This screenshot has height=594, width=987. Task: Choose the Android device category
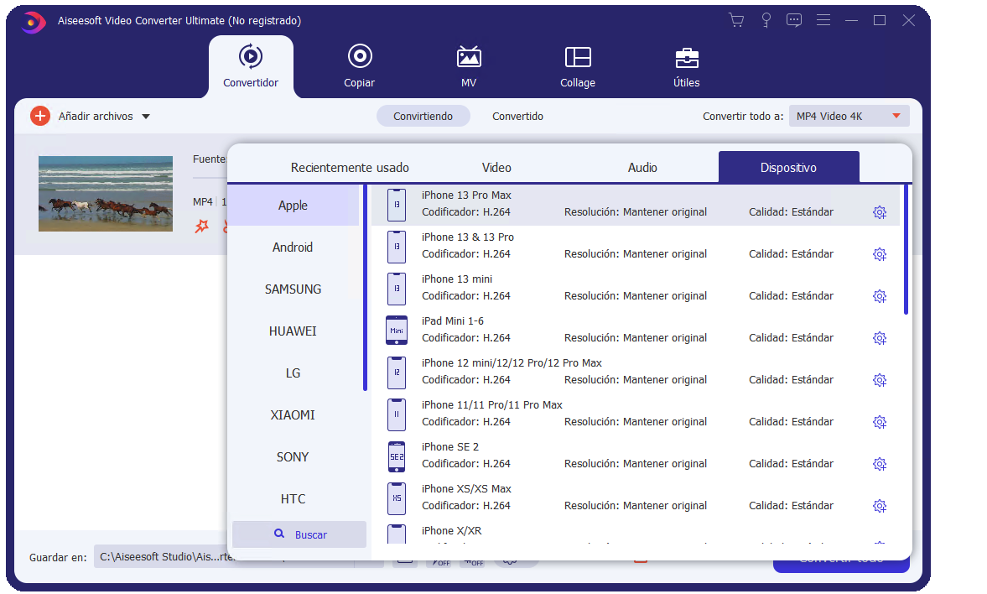(x=294, y=247)
